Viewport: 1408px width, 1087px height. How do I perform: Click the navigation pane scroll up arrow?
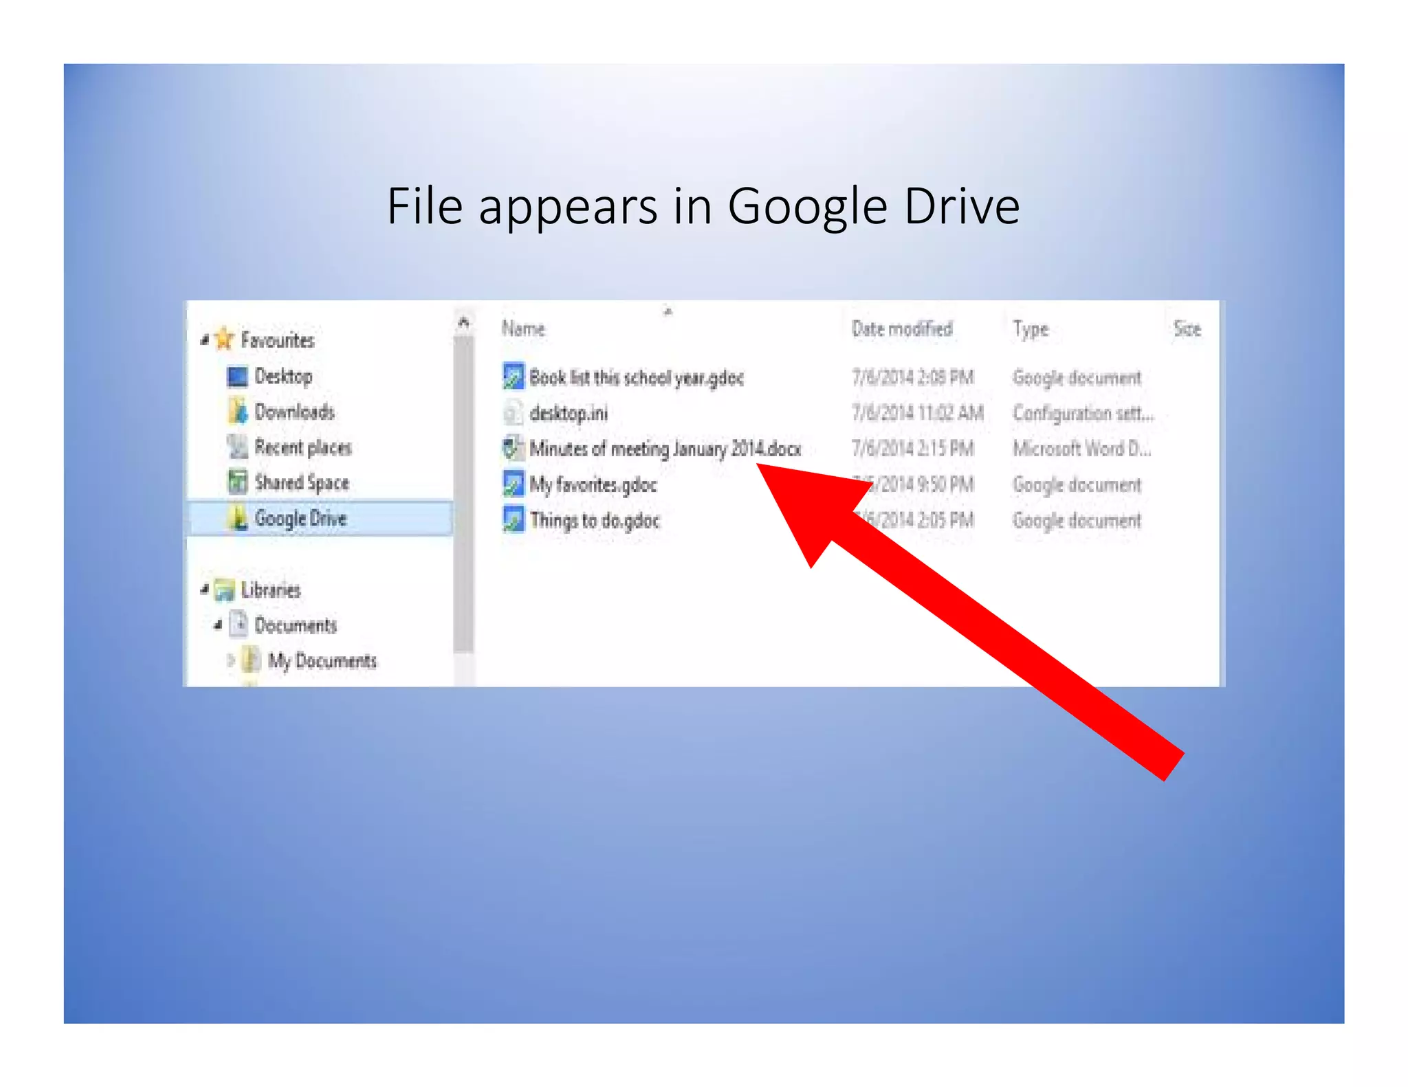click(x=463, y=322)
